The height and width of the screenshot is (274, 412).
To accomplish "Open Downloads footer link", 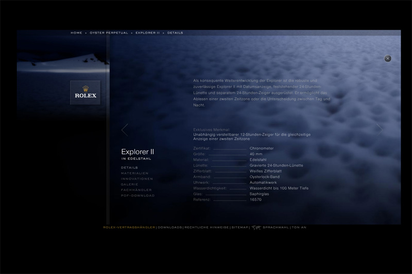I will click(x=170, y=227).
